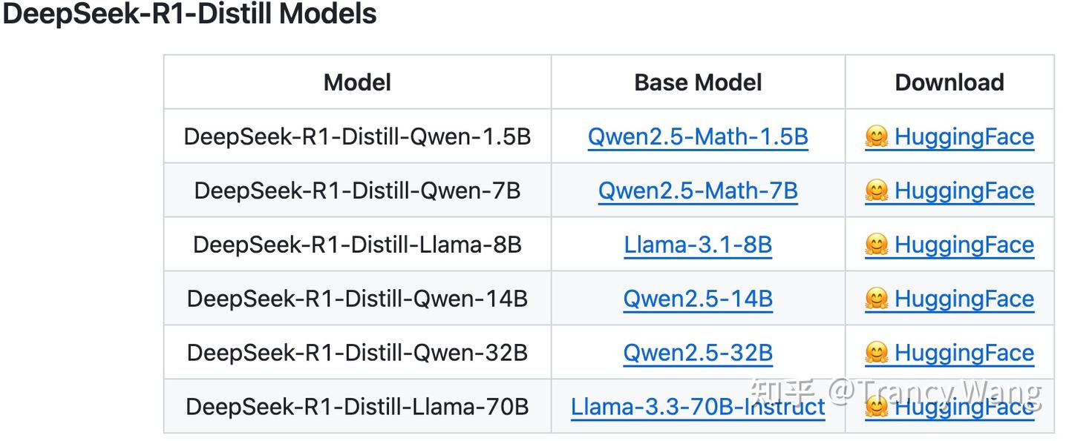This screenshot has width=1069, height=441.
Task: Click the DeepSeek-R1-Distill-Qwen-14B model name cell
Action: (x=357, y=299)
